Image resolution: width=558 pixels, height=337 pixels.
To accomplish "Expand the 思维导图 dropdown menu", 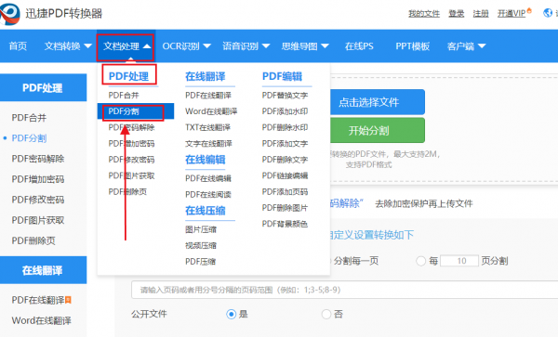I will tap(305, 46).
